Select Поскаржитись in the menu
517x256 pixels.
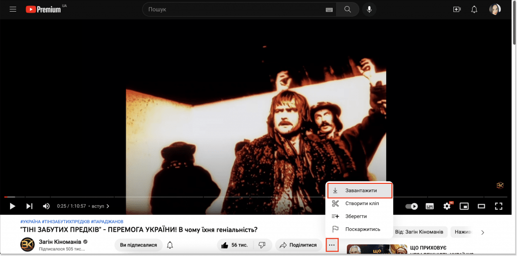[x=359, y=229]
